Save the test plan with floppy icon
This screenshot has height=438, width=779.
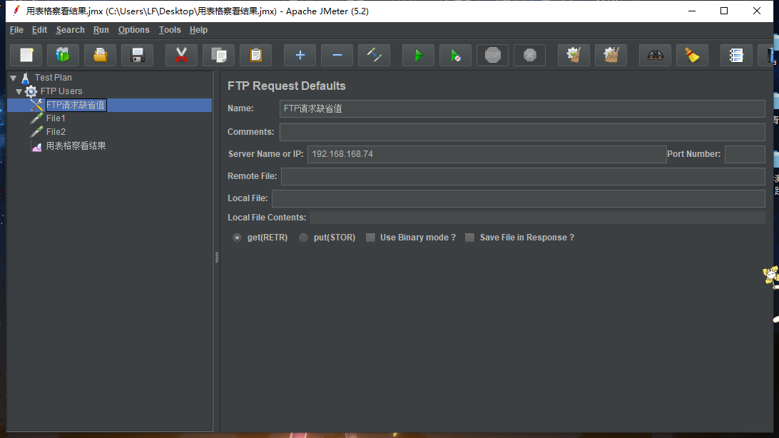point(137,55)
